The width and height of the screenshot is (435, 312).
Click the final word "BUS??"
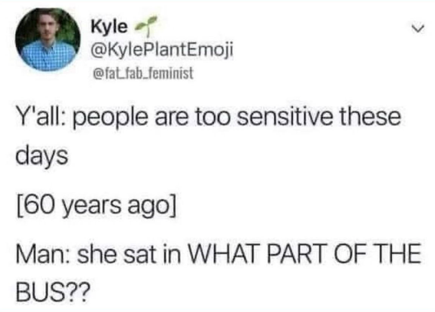pyautogui.click(x=53, y=292)
